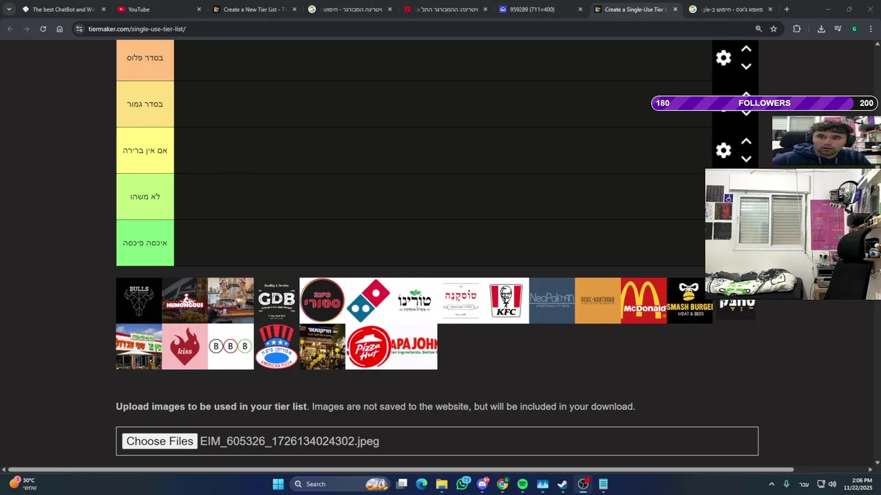Show hidden system tray icons
The image size is (881, 495).
(x=772, y=484)
